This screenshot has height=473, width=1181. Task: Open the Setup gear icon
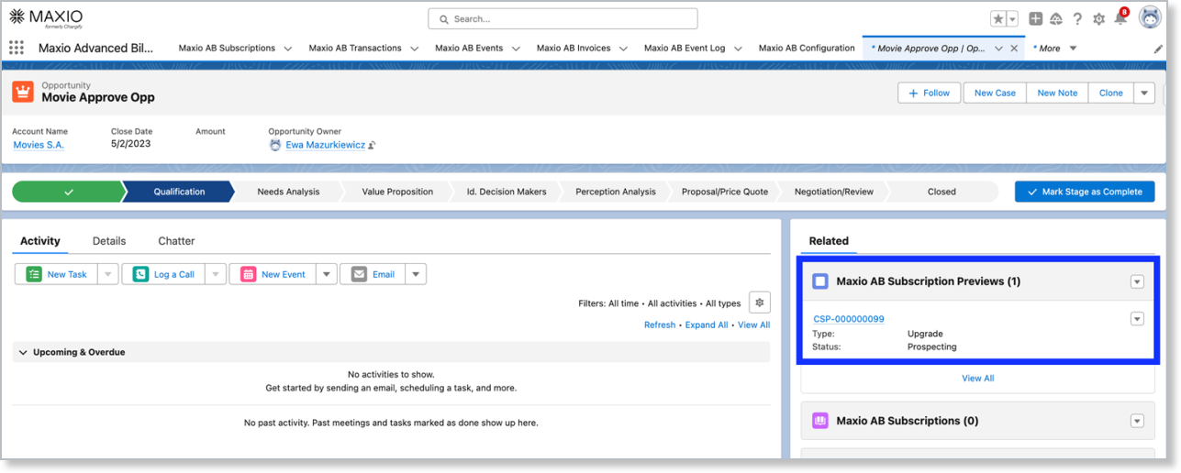point(1098,19)
